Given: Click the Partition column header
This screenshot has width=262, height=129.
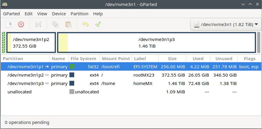Looking at the screenshot, I should pos(25,59).
